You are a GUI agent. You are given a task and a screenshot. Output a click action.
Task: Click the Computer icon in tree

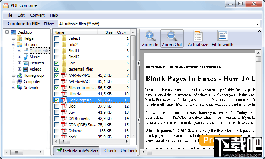coord(20,82)
